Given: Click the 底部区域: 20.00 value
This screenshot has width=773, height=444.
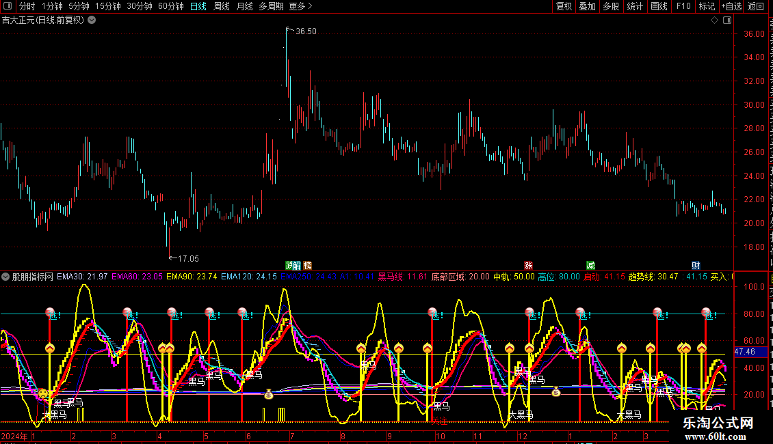Looking at the screenshot, I should [x=460, y=277].
